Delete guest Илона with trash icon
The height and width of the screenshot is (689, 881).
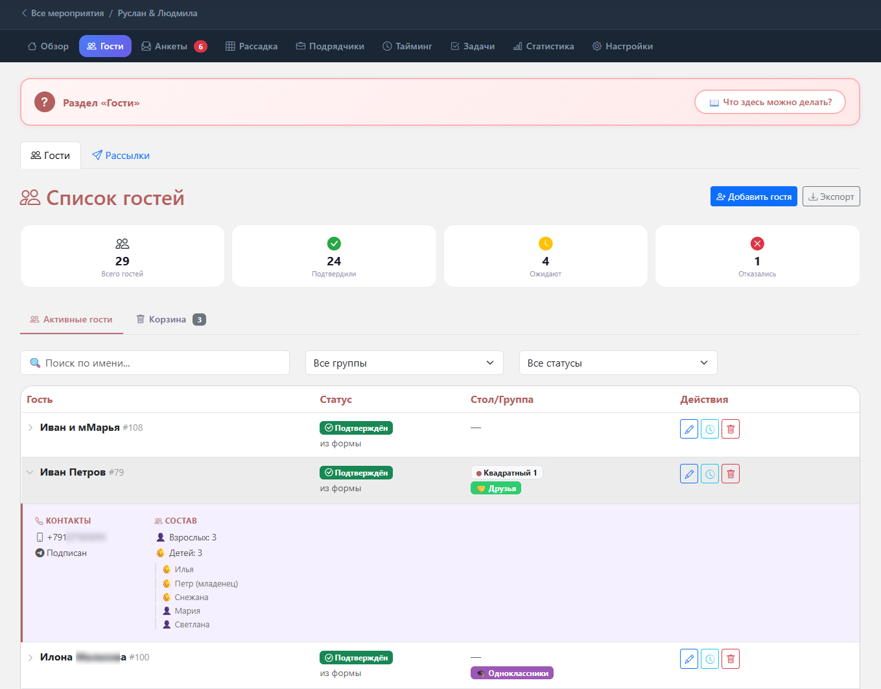coord(731,659)
